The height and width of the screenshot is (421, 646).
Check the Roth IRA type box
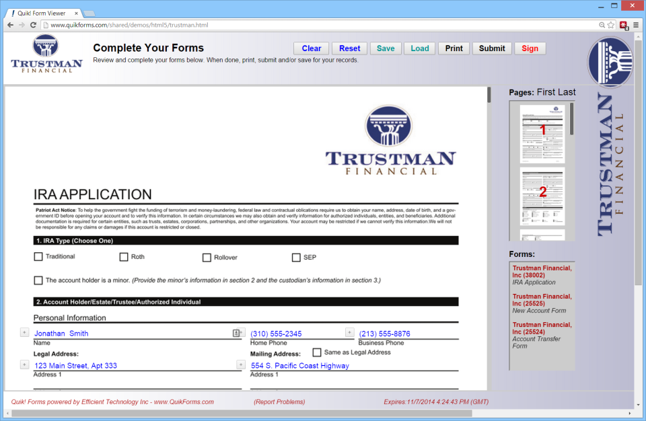(x=124, y=257)
